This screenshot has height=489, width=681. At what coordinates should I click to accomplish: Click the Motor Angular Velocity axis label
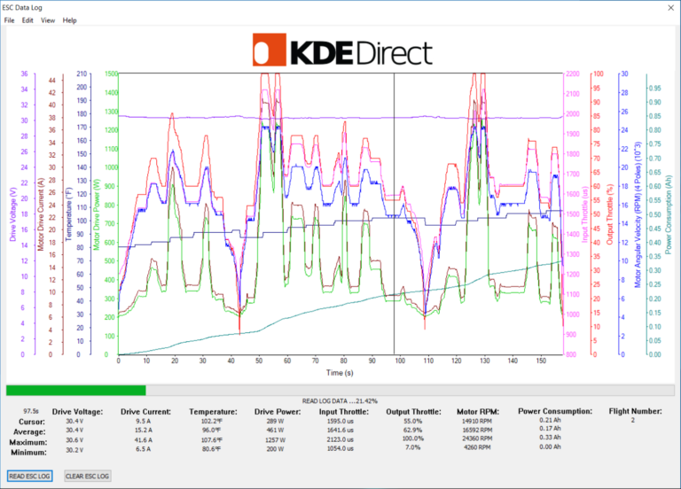pyautogui.click(x=638, y=213)
